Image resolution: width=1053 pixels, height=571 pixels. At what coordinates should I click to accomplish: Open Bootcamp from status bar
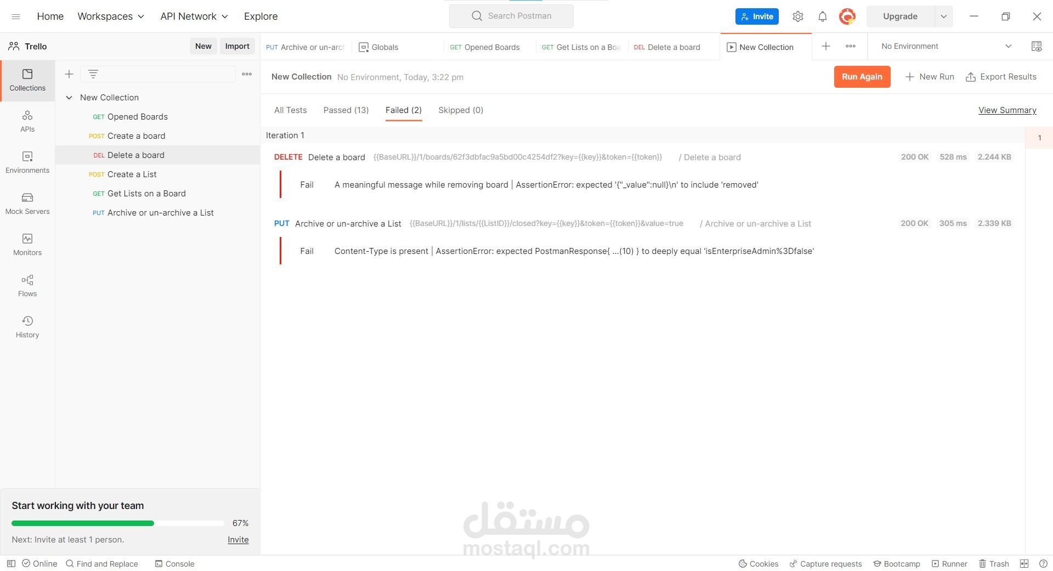click(897, 563)
